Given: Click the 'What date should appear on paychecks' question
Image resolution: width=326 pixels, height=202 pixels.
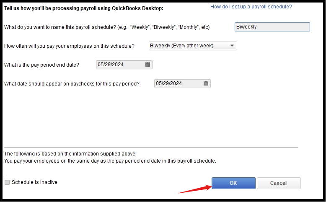Looking at the screenshot, I should click(x=72, y=84).
